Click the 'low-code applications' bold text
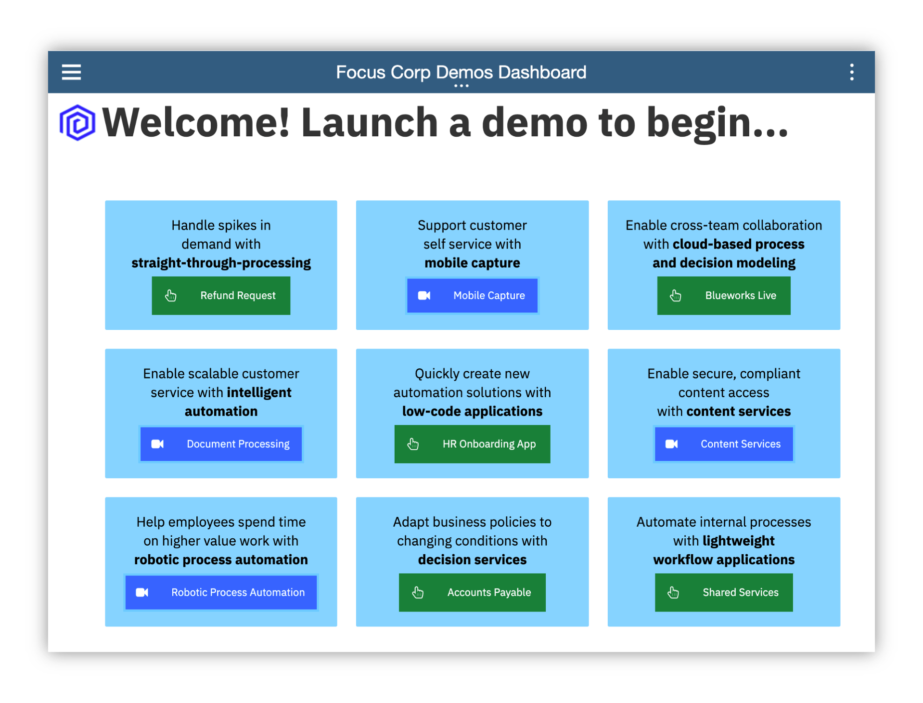Image resolution: width=923 pixels, height=703 pixels. 472,411
